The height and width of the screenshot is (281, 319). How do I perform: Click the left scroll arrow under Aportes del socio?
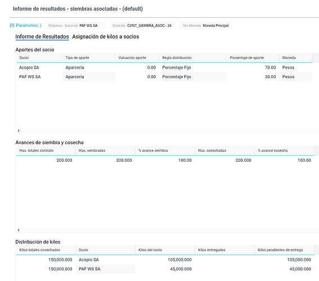[19, 130]
